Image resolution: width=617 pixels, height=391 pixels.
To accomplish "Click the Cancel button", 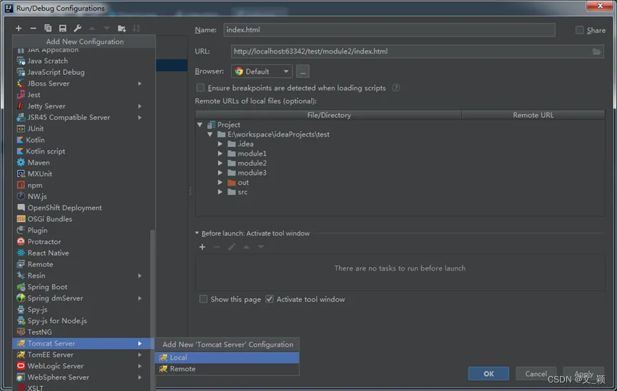I will (x=536, y=373).
